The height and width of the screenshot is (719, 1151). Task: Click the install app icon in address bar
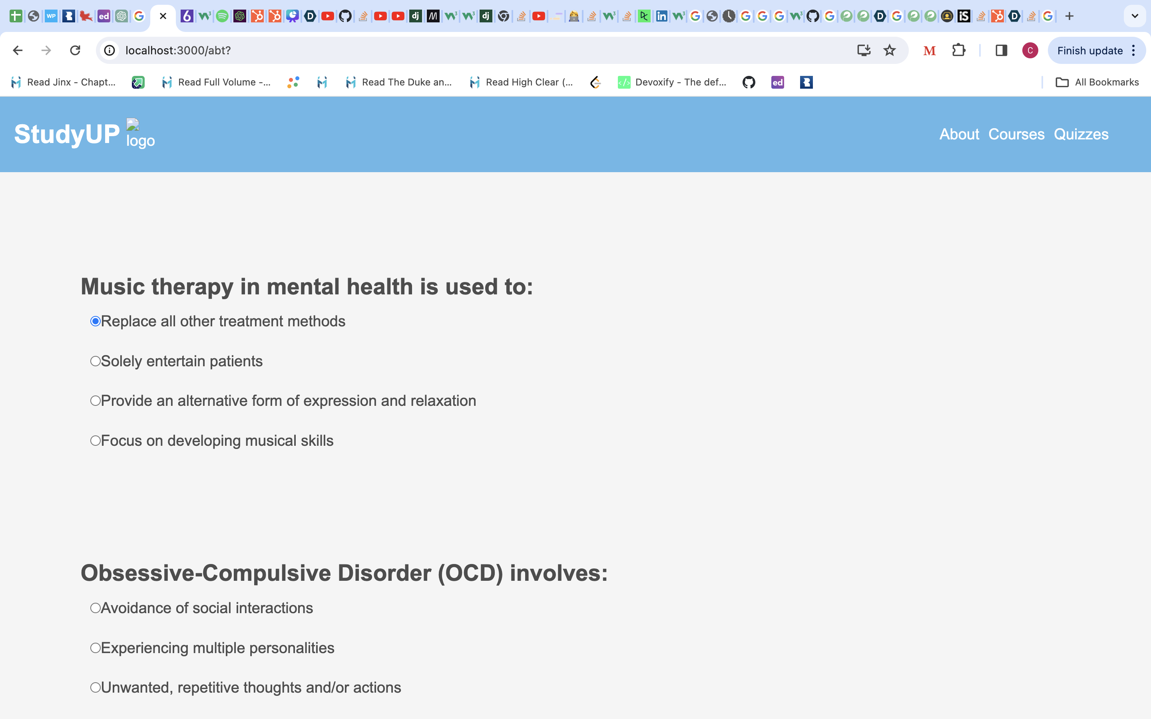click(864, 50)
